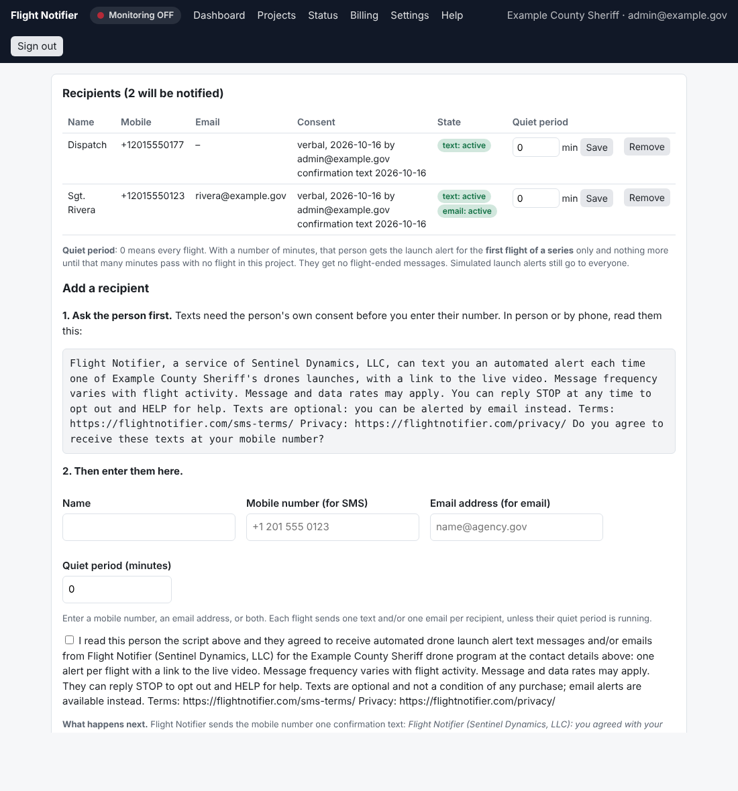
Task: Select the mobile number +12015550123
Action: (152, 196)
